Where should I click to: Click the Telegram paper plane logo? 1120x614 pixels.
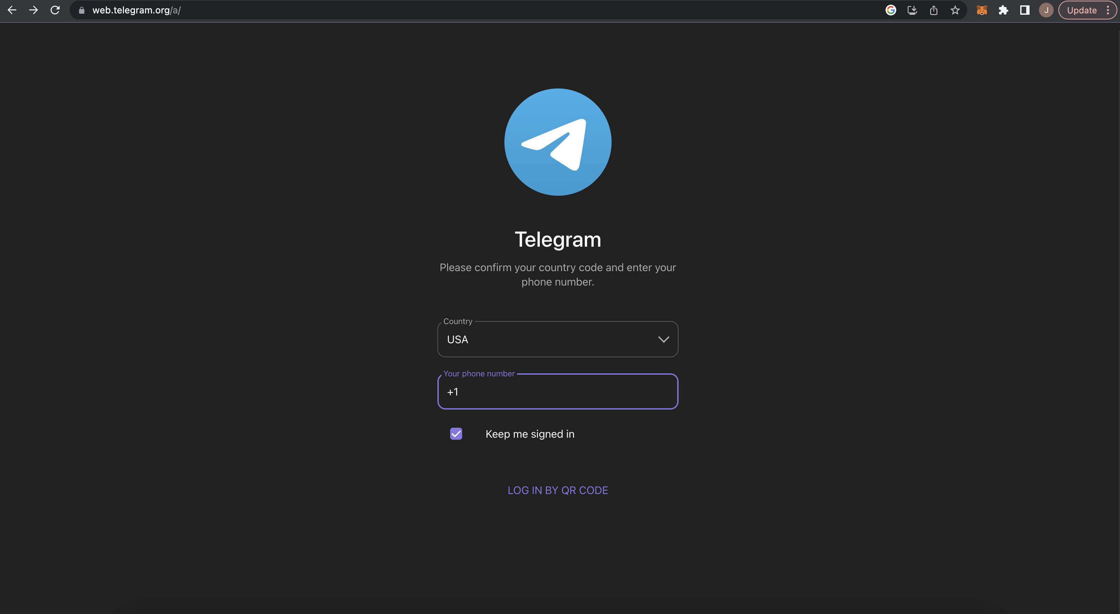pos(558,142)
